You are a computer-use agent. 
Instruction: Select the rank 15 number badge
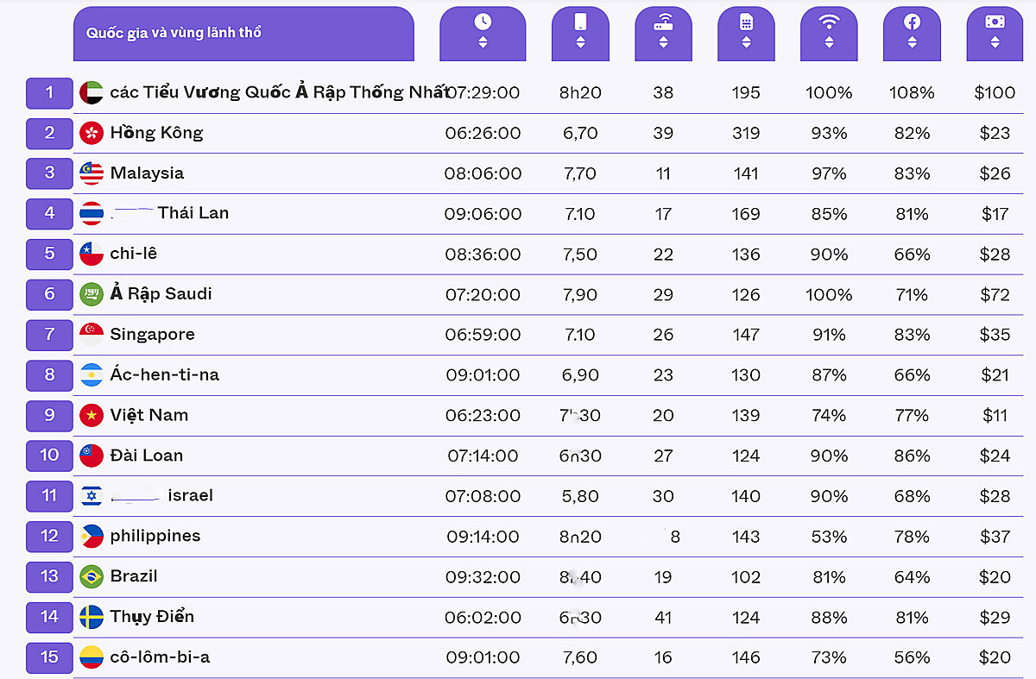[x=49, y=657]
